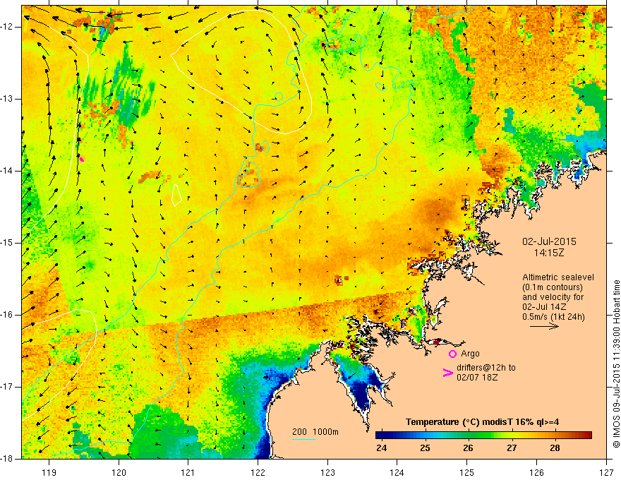The image size is (621, 480).
Task: Click the longitude axis label '125'
Action: 467,472
